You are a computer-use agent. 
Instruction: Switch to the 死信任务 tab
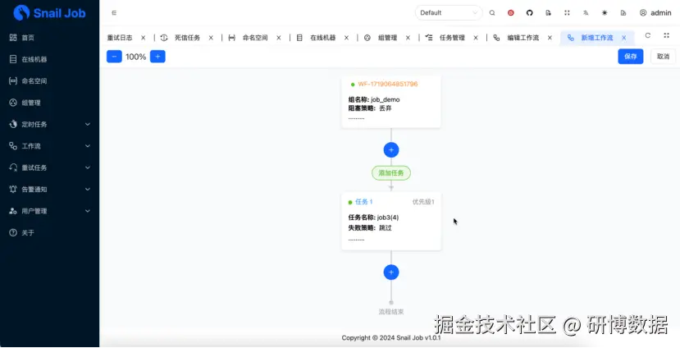(x=187, y=38)
